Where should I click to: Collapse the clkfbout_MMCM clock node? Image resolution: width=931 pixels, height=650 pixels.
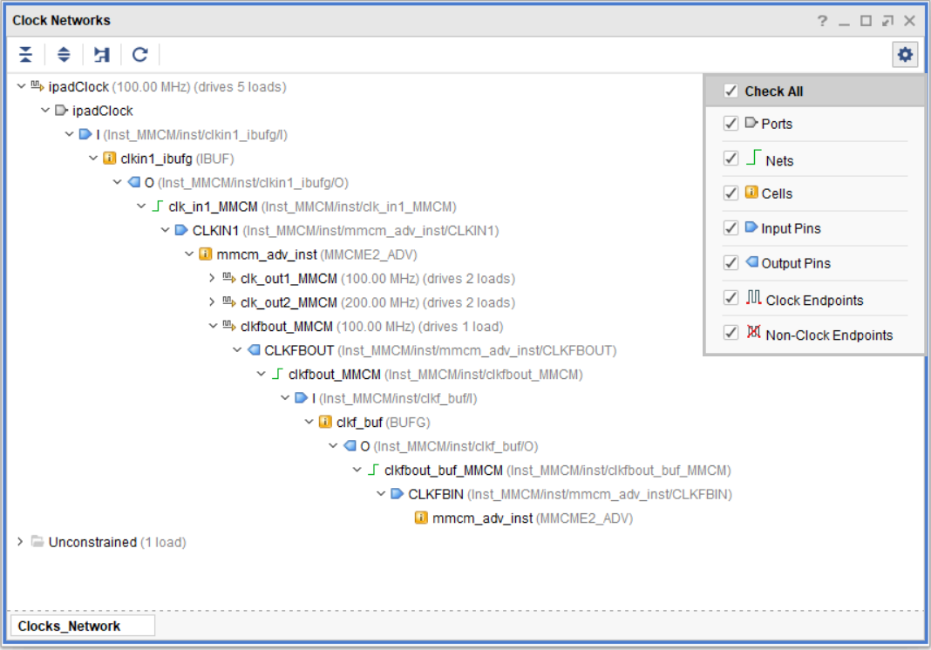[213, 327]
